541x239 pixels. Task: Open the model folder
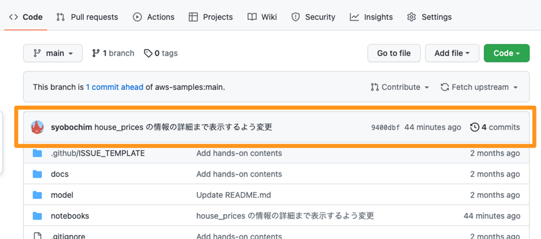pos(62,195)
